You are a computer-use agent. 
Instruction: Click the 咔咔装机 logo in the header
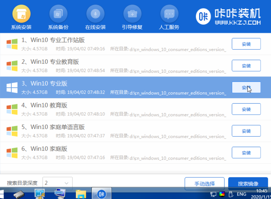coord(228,16)
